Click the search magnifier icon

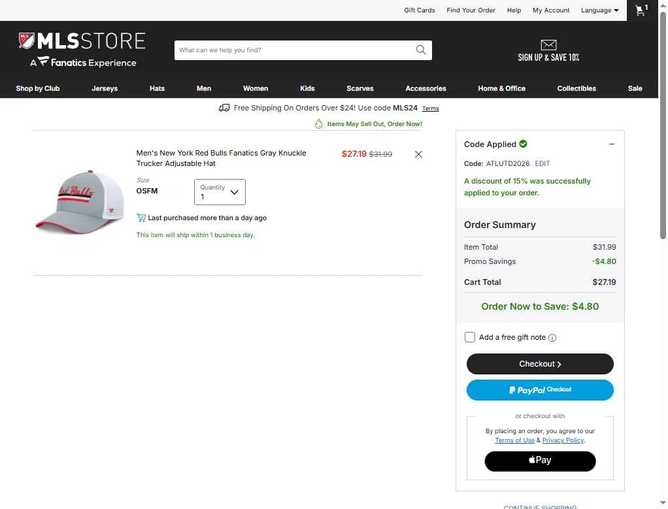click(420, 50)
